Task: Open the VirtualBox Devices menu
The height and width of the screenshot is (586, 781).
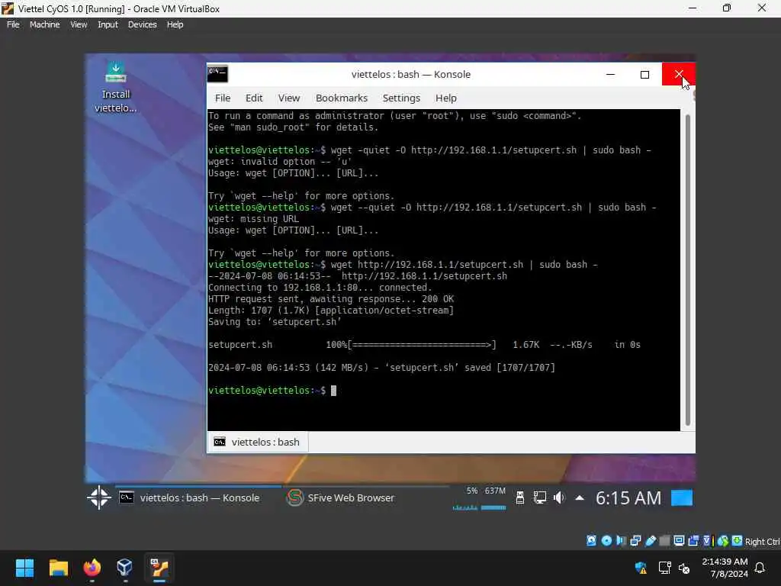Action: tap(142, 24)
